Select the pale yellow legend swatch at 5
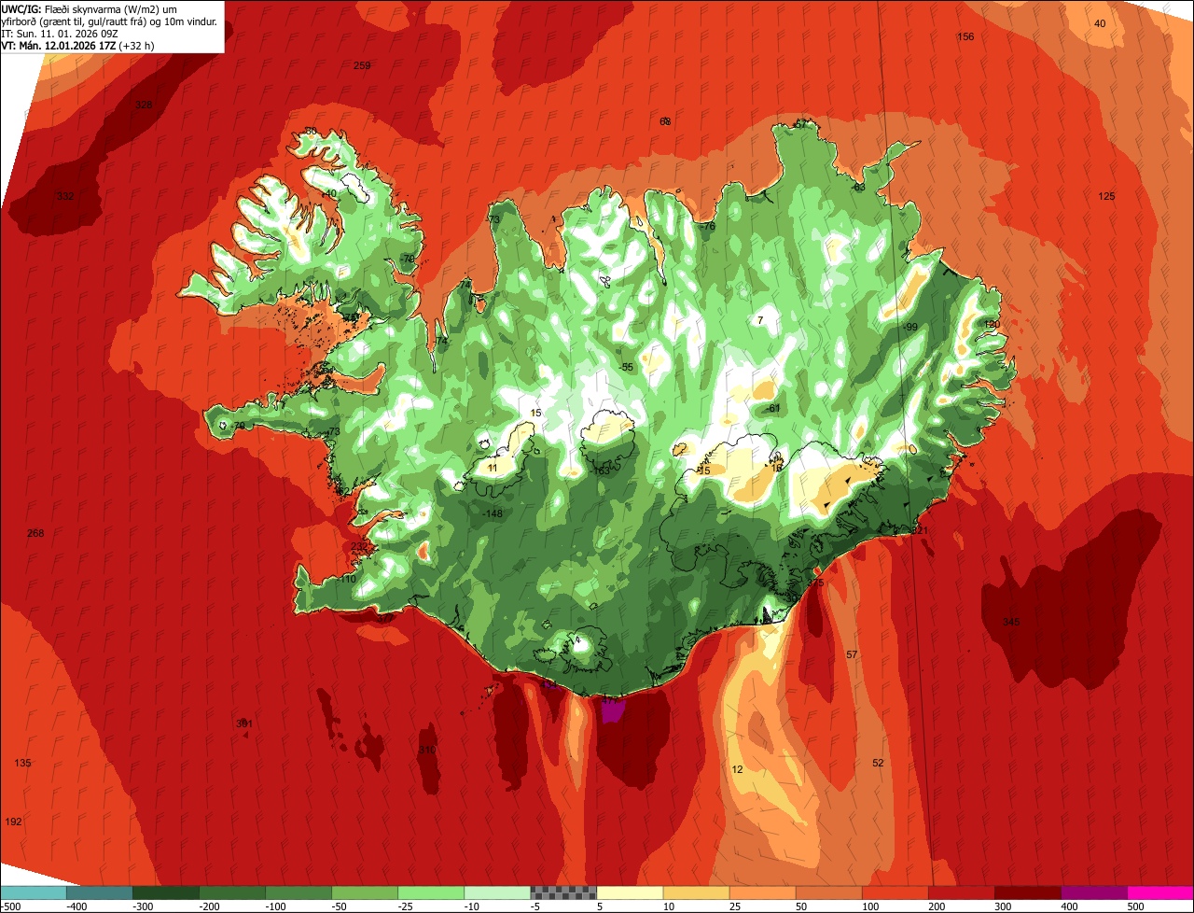The image size is (1194, 913). 630,892
